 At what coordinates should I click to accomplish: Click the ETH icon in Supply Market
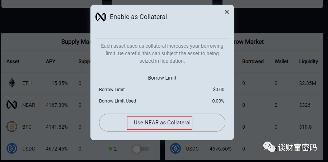pos(12,83)
